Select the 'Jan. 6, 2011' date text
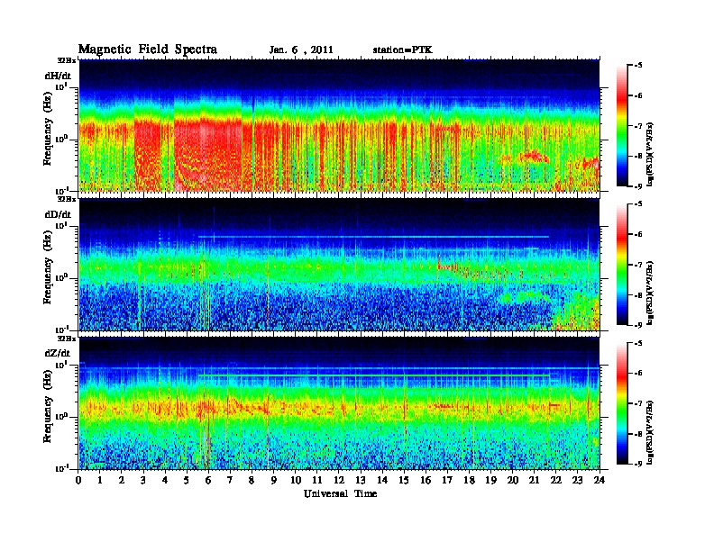714x551 pixels. point(301,50)
